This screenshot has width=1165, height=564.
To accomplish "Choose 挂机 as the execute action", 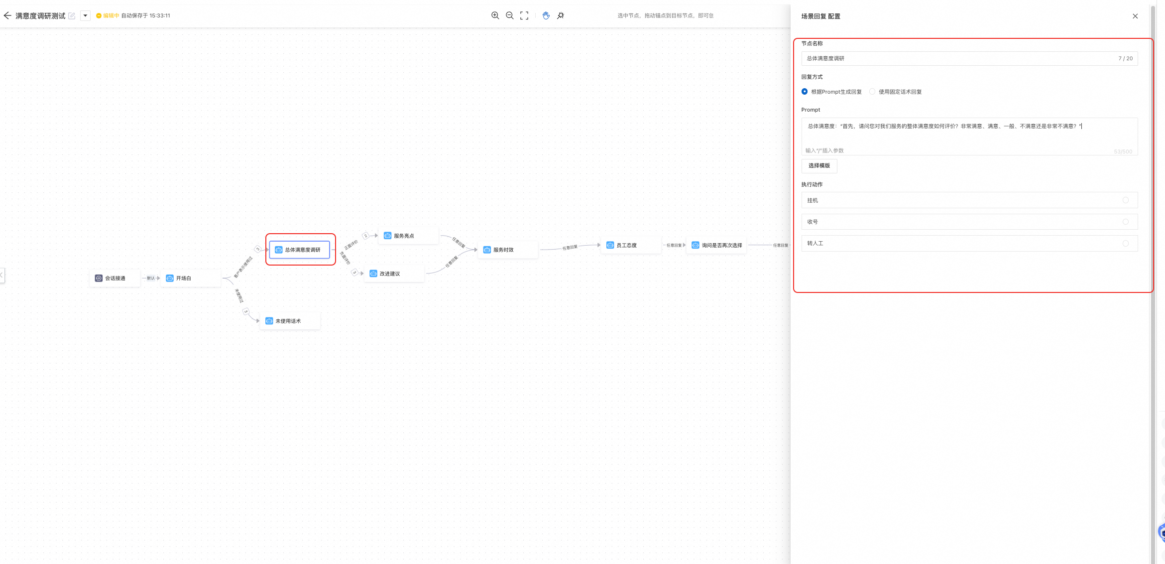I will tap(1125, 200).
